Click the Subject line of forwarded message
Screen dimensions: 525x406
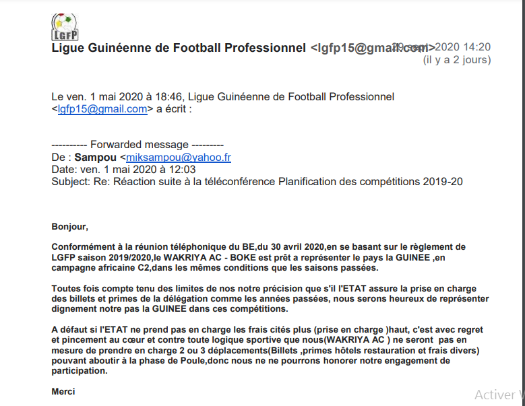click(257, 182)
